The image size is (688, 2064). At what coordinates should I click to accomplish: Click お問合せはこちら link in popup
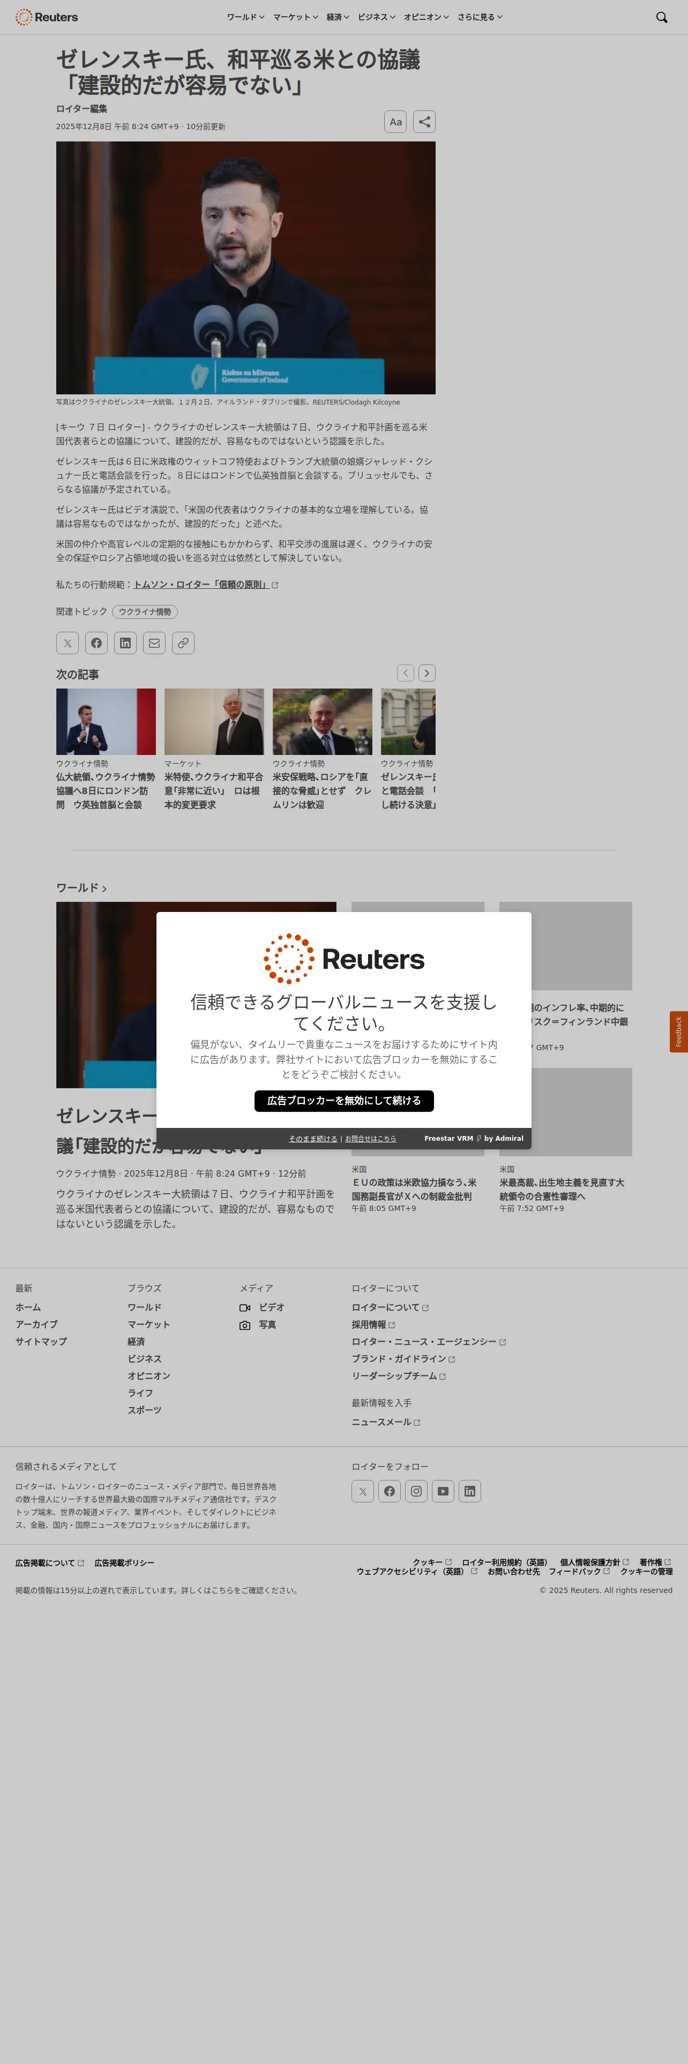click(x=371, y=1139)
